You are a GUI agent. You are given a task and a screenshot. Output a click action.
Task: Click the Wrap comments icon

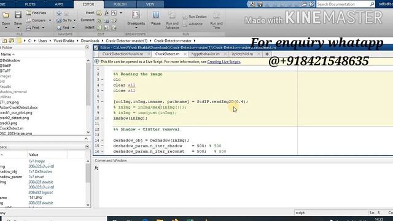[x=114, y=20]
